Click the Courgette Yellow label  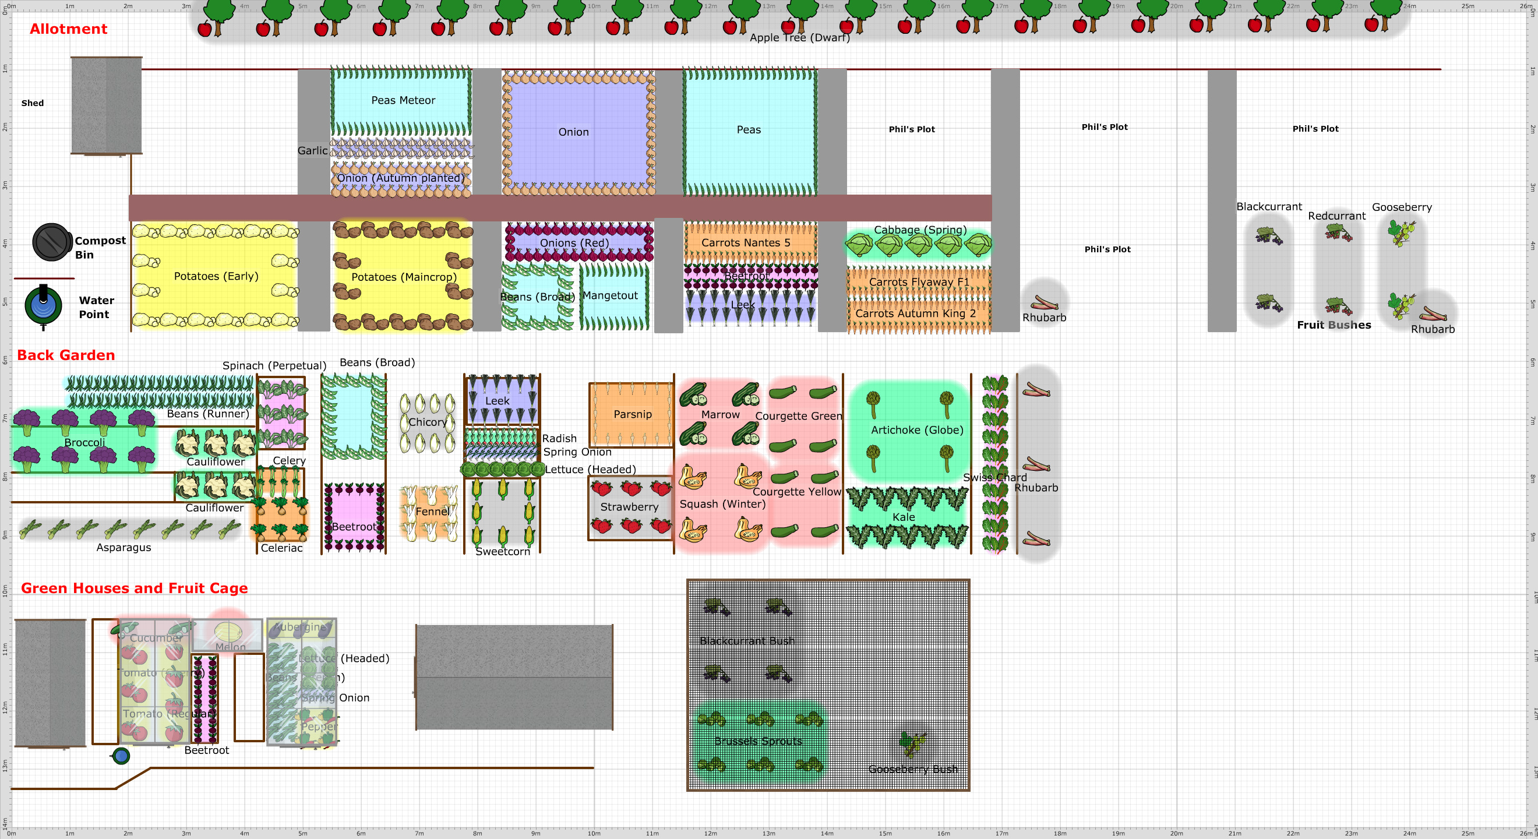pyautogui.click(x=796, y=492)
